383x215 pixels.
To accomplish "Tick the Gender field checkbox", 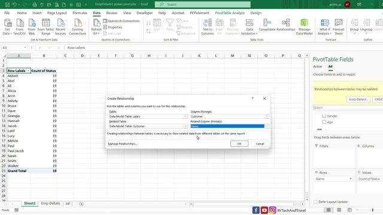I will [x=324, y=116].
